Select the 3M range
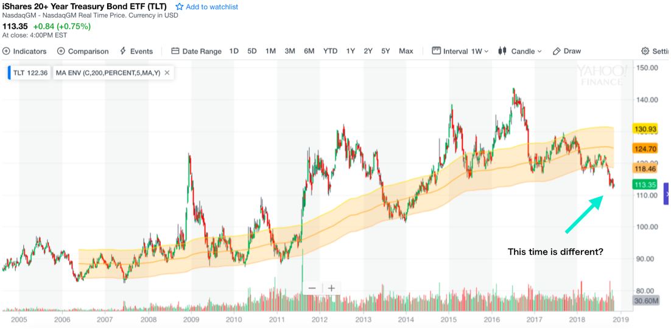 (290, 51)
